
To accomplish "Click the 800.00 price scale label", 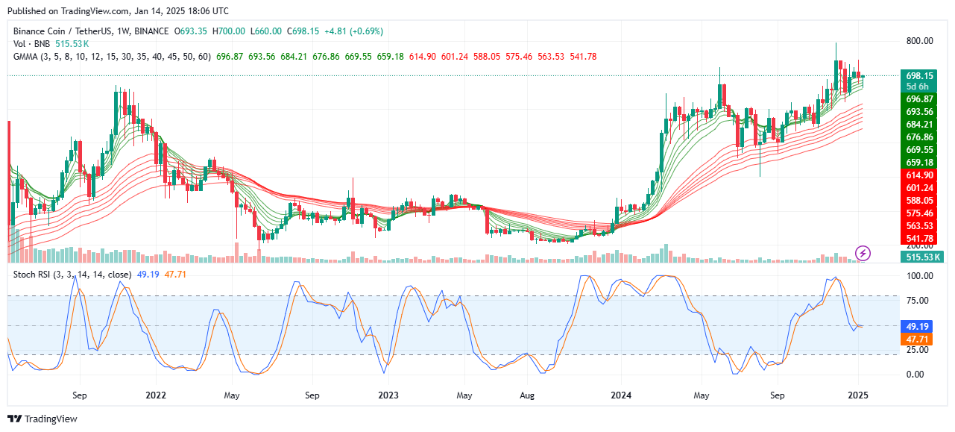I will coord(919,41).
